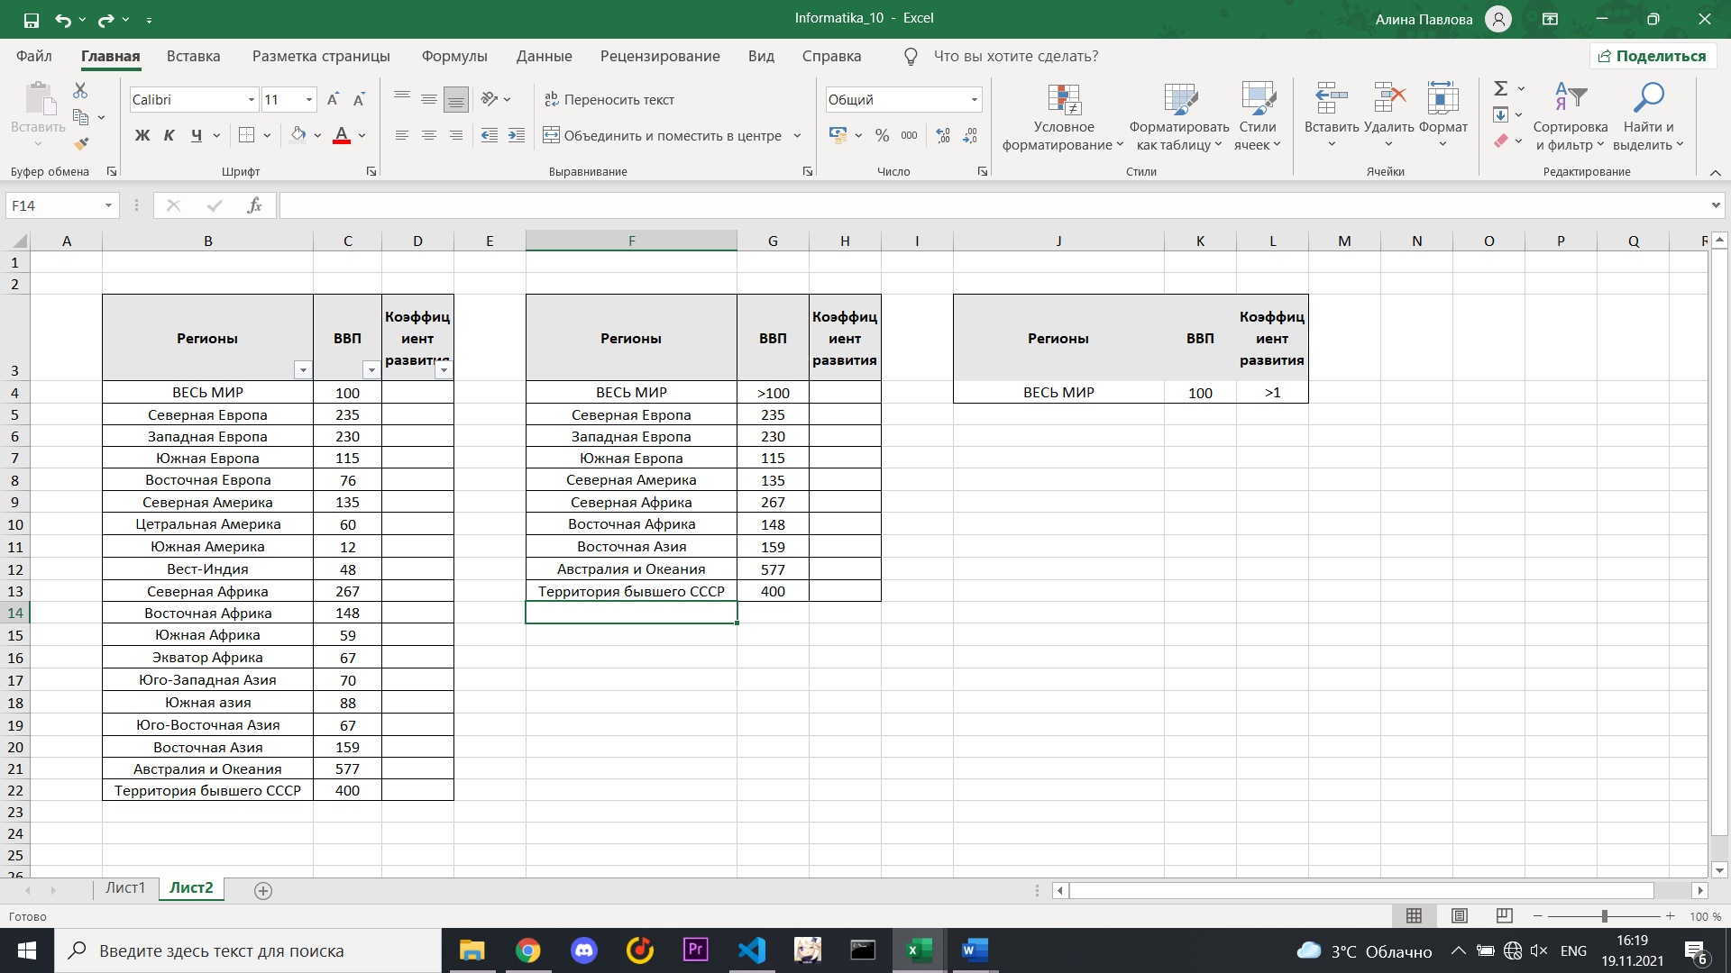Click Increase indent icon

[x=517, y=135]
